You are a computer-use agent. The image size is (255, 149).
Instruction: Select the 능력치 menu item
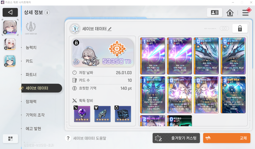(31, 48)
